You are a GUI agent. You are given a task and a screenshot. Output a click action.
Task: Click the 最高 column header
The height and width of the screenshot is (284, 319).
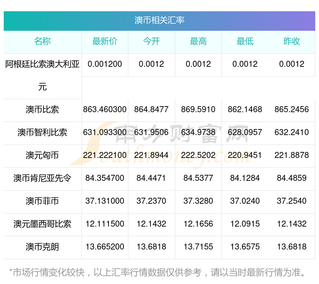tap(198, 41)
